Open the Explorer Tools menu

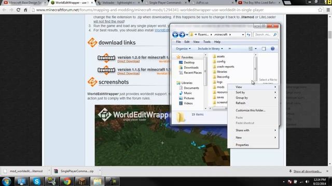pyautogui.click(x=206, y=42)
